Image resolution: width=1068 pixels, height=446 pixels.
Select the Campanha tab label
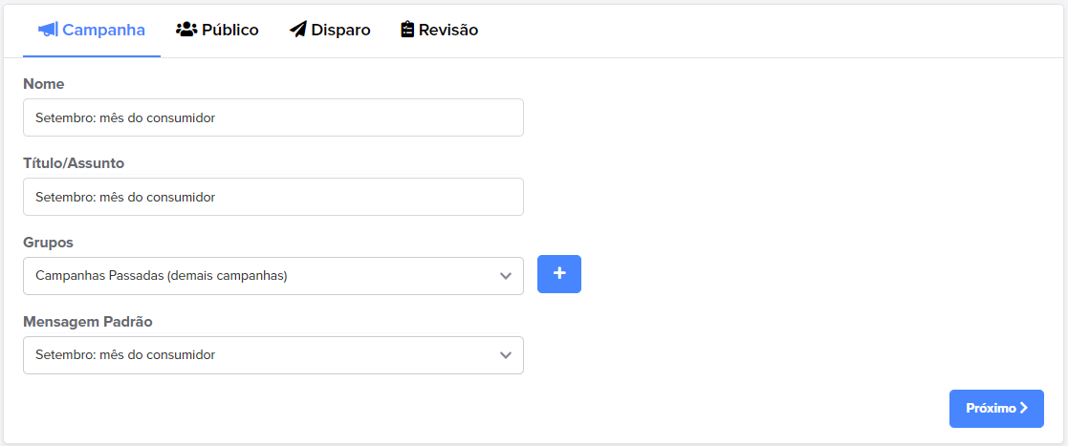click(103, 30)
